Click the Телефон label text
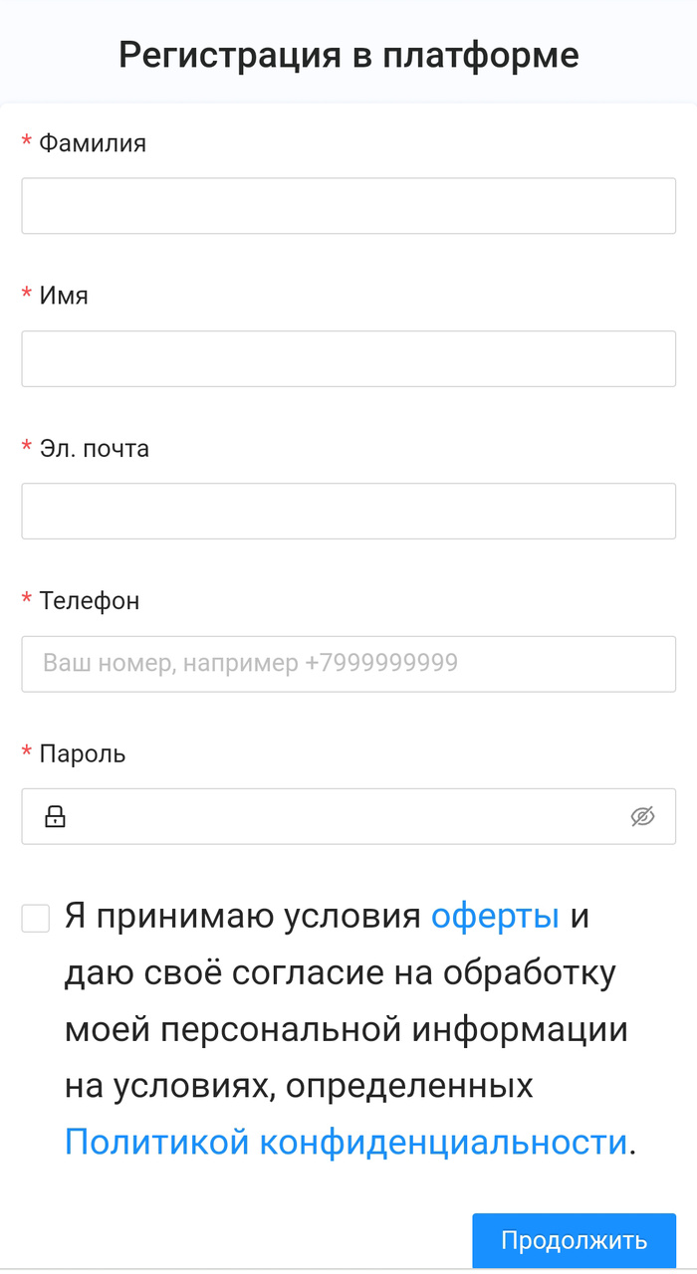Image resolution: width=697 pixels, height=1274 pixels. click(90, 600)
